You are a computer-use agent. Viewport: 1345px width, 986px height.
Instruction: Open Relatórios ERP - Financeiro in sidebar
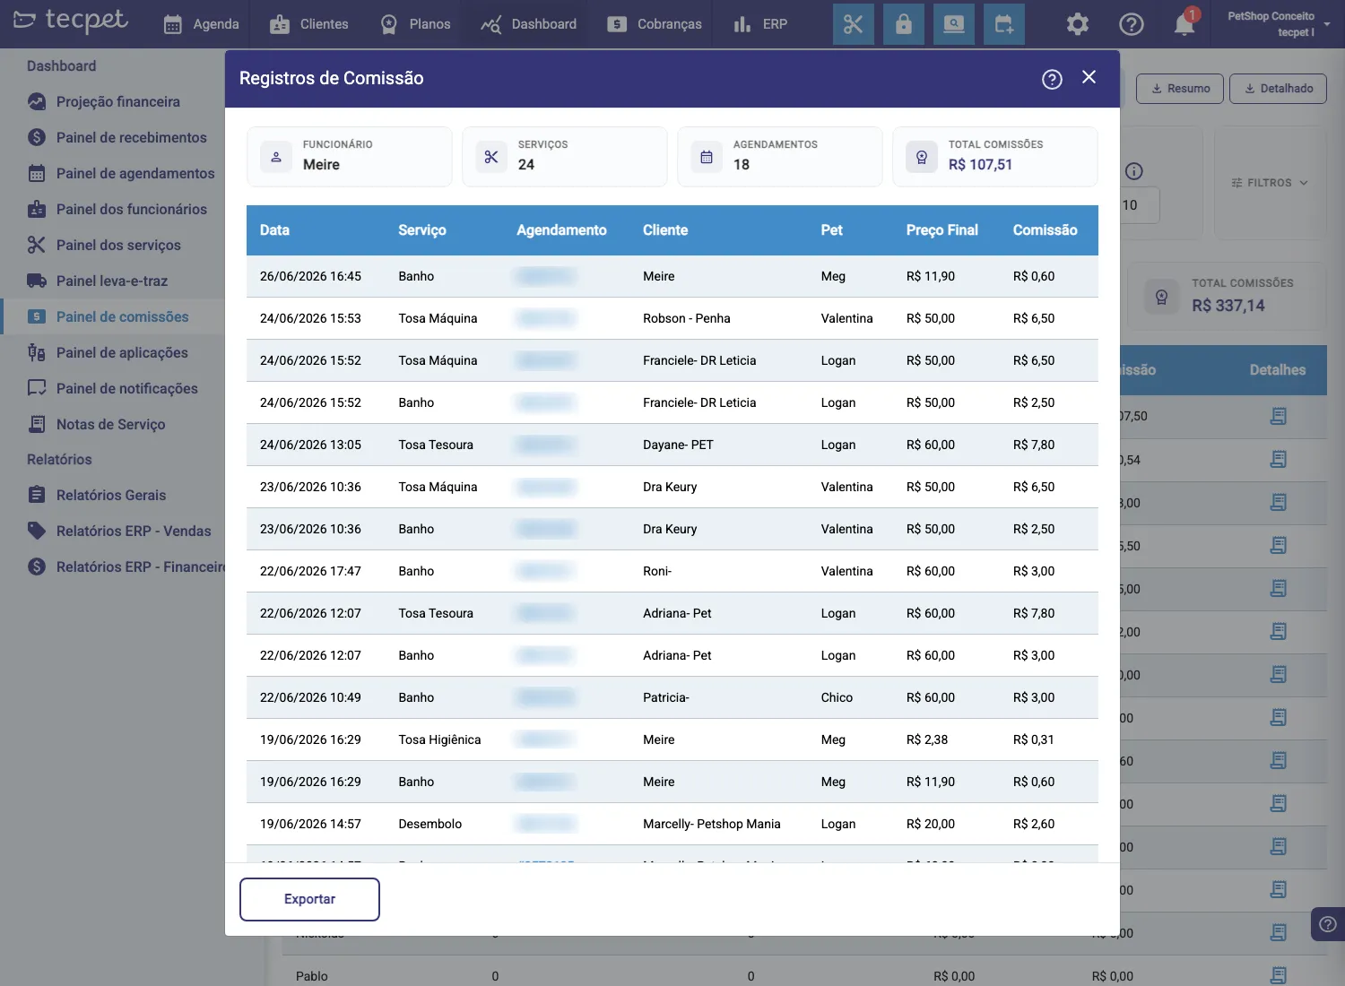coord(126,567)
